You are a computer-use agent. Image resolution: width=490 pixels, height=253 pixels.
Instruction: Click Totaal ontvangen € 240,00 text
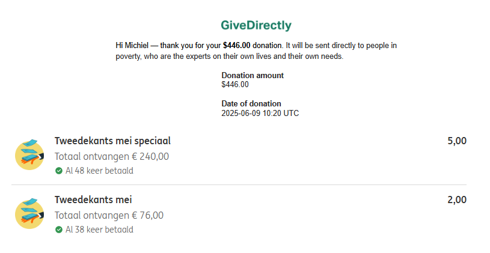(x=112, y=156)
